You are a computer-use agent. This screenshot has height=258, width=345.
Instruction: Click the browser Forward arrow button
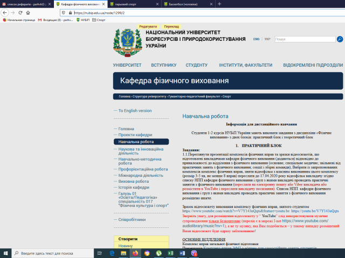[13, 13]
